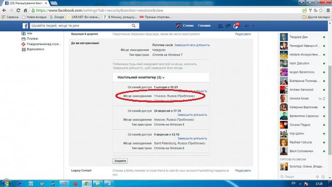Click Редагувати next to Браузери й додатки
Image resolution: width=332 pixels, height=187 pixels.
point(243,34)
